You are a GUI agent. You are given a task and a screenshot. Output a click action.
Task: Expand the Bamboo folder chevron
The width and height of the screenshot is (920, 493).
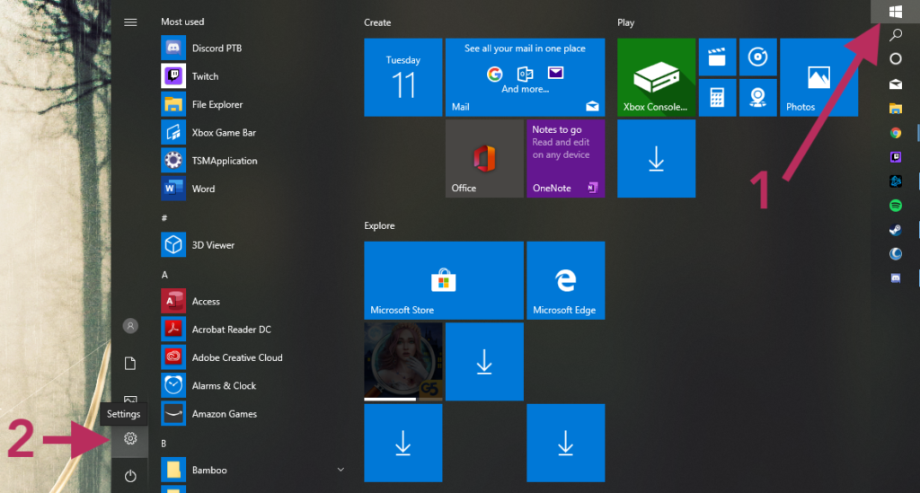[x=341, y=470]
